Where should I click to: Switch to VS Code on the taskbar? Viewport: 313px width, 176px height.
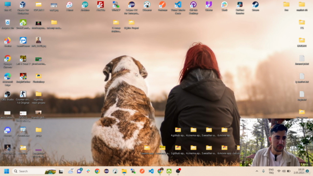151,171
